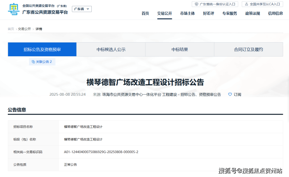Screen dimensions: 289x177
Task: Open the 关联公告 2 related notices button
Action: pyautogui.click(x=42, y=62)
